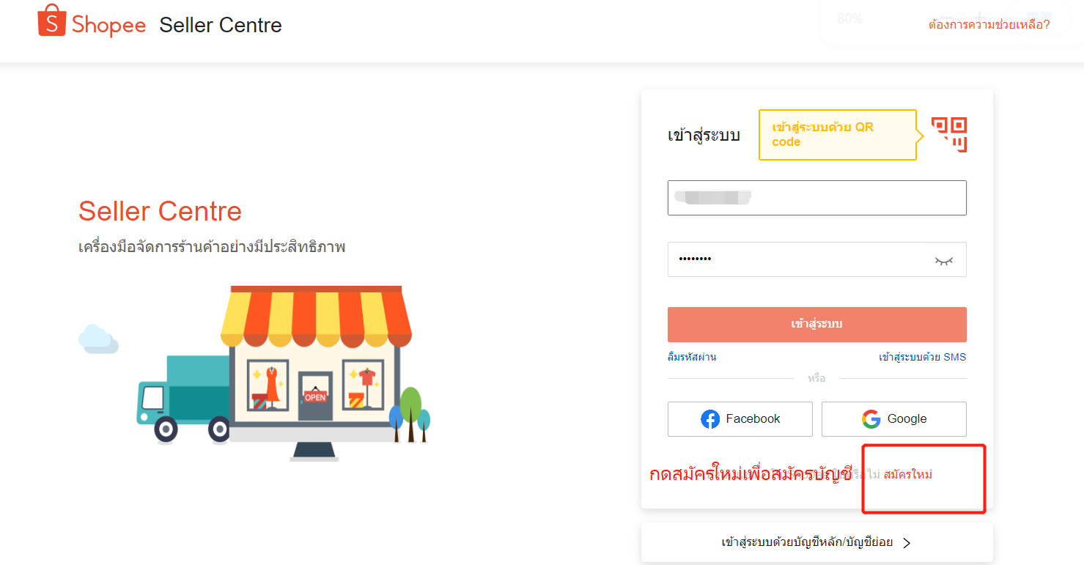This screenshot has height=565, width=1084.
Task: Click the yellow QR code login tooltip
Action: (x=838, y=134)
